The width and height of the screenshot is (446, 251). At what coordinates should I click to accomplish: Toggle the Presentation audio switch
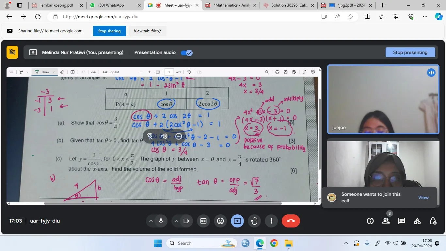point(187,53)
